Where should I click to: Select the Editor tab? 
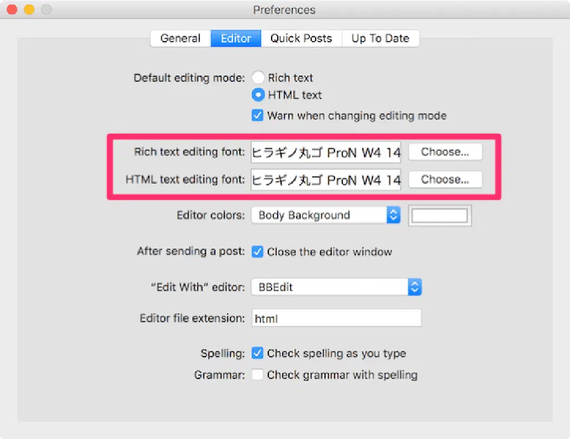pos(236,38)
